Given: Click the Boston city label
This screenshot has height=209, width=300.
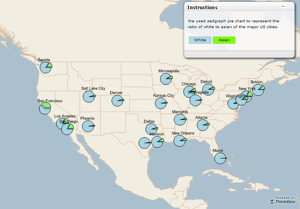Looking at the screenshot, I should 257,82.
